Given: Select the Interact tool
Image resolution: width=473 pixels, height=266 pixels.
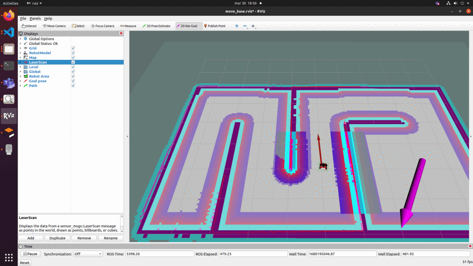Looking at the screenshot, I should click(29, 26).
